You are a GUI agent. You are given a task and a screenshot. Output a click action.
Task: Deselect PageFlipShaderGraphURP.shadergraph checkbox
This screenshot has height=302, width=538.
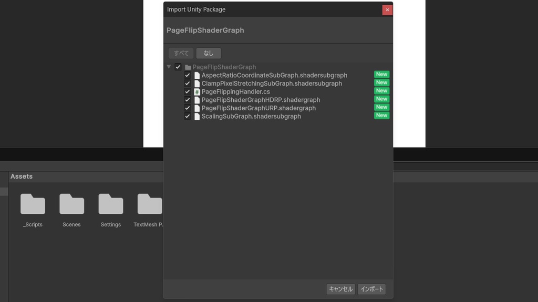pos(188,108)
